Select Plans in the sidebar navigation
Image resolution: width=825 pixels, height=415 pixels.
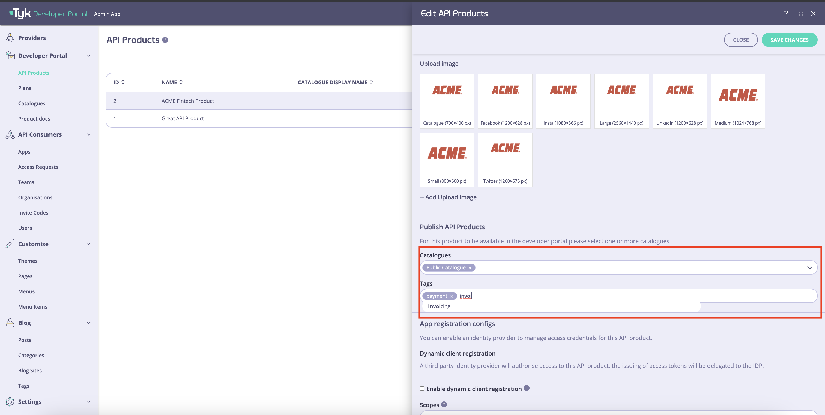(x=25, y=88)
